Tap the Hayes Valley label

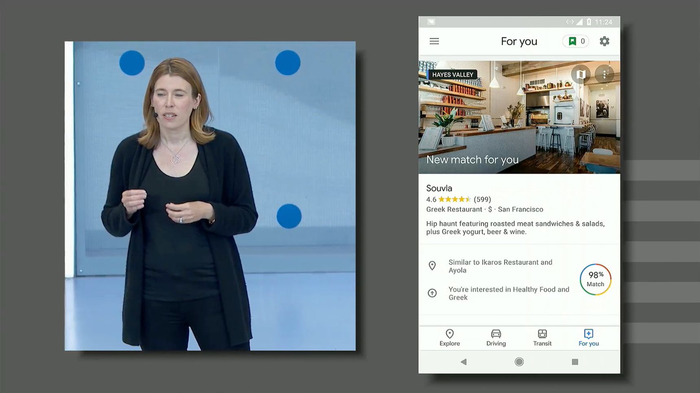coord(453,75)
